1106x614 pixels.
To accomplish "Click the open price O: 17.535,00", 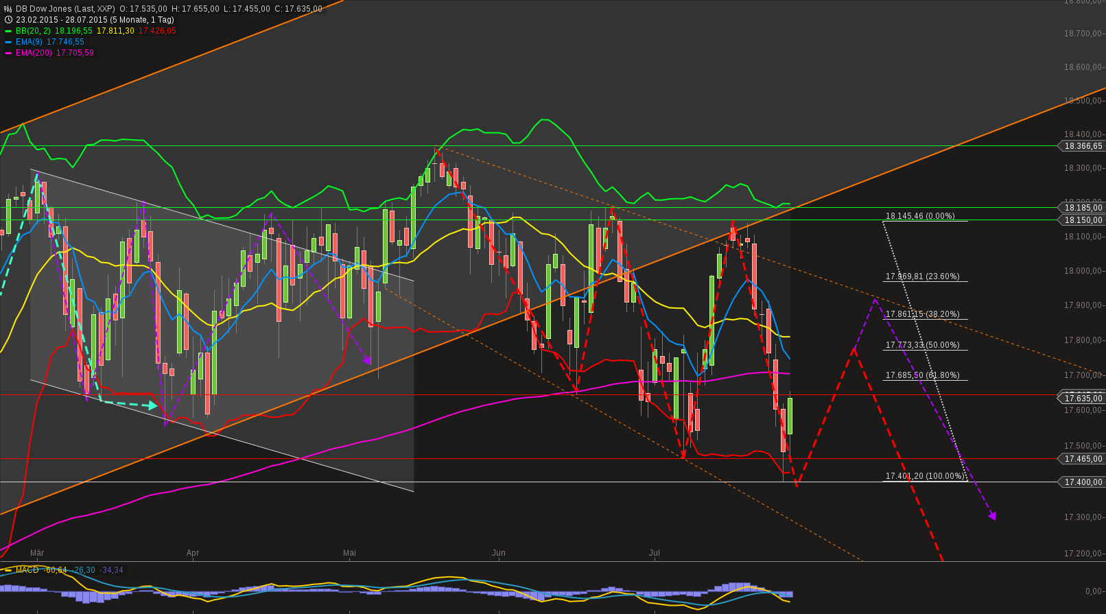I will (143, 9).
